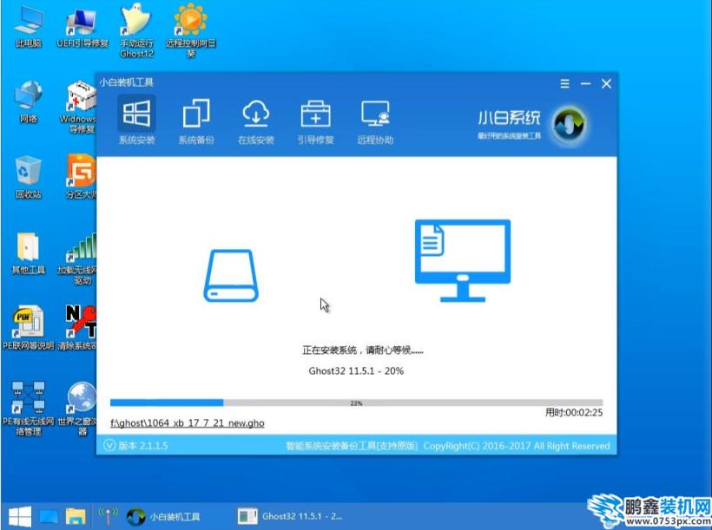Open 世界之窗浏览器 desktop shortcut
This screenshot has height=530, width=712.
[78, 409]
